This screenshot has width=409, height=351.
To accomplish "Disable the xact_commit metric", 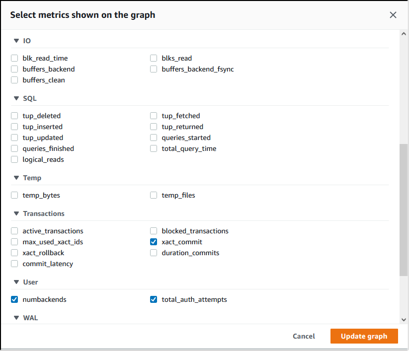I will pyautogui.click(x=154, y=242).
